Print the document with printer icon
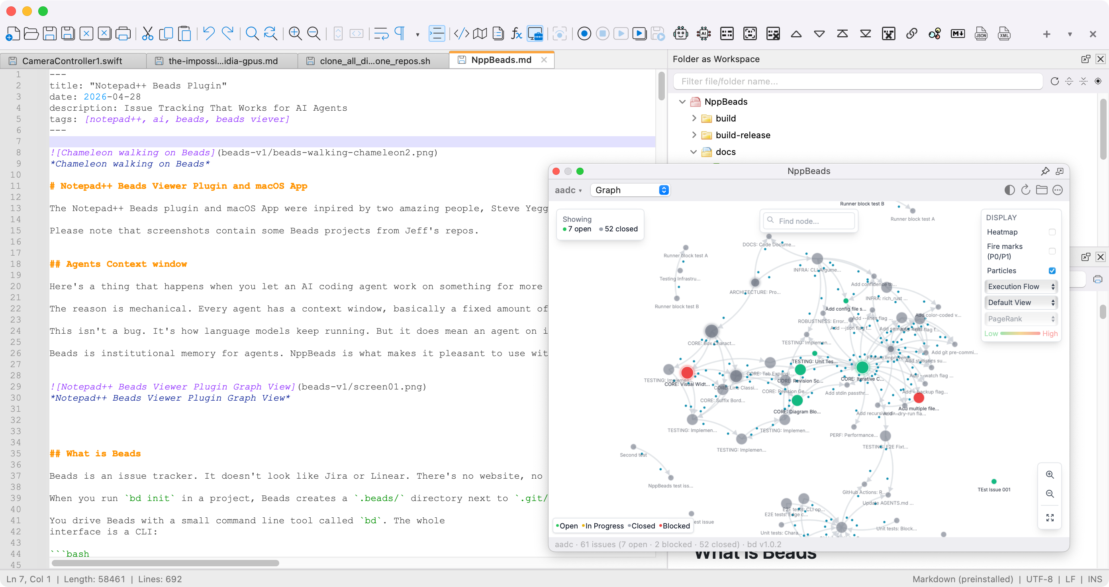 click(123, 33)
